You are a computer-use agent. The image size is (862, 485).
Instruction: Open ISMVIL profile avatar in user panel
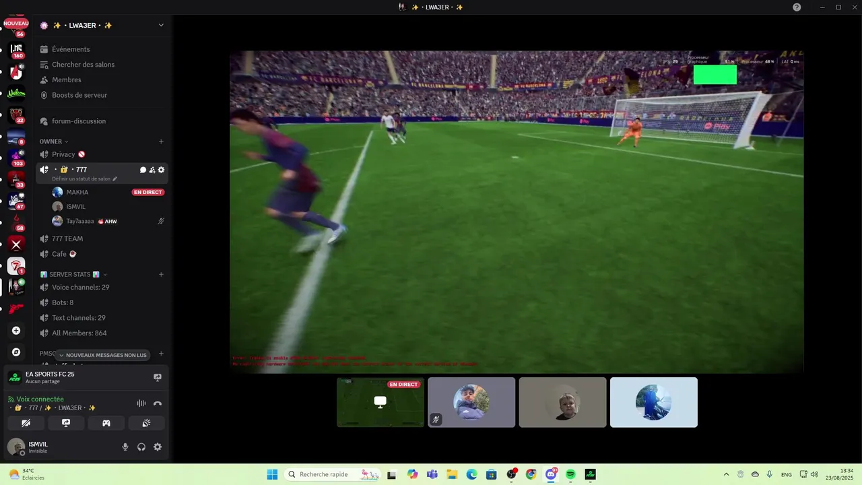click(x=16, y=447)
